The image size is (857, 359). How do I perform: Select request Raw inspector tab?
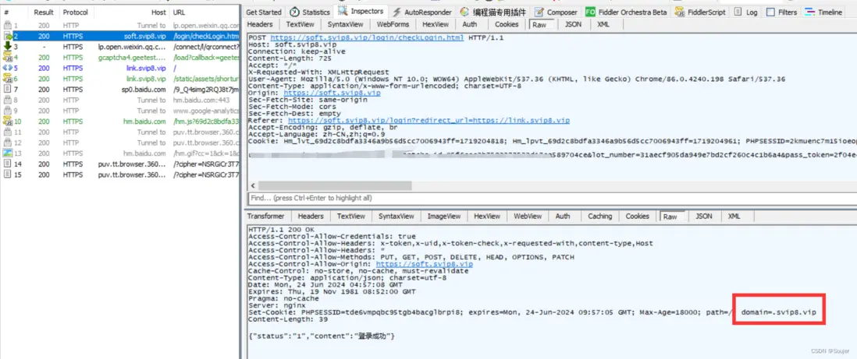(539, 25)
